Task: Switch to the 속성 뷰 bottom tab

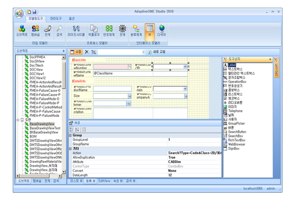Action: tap(118, 181)
